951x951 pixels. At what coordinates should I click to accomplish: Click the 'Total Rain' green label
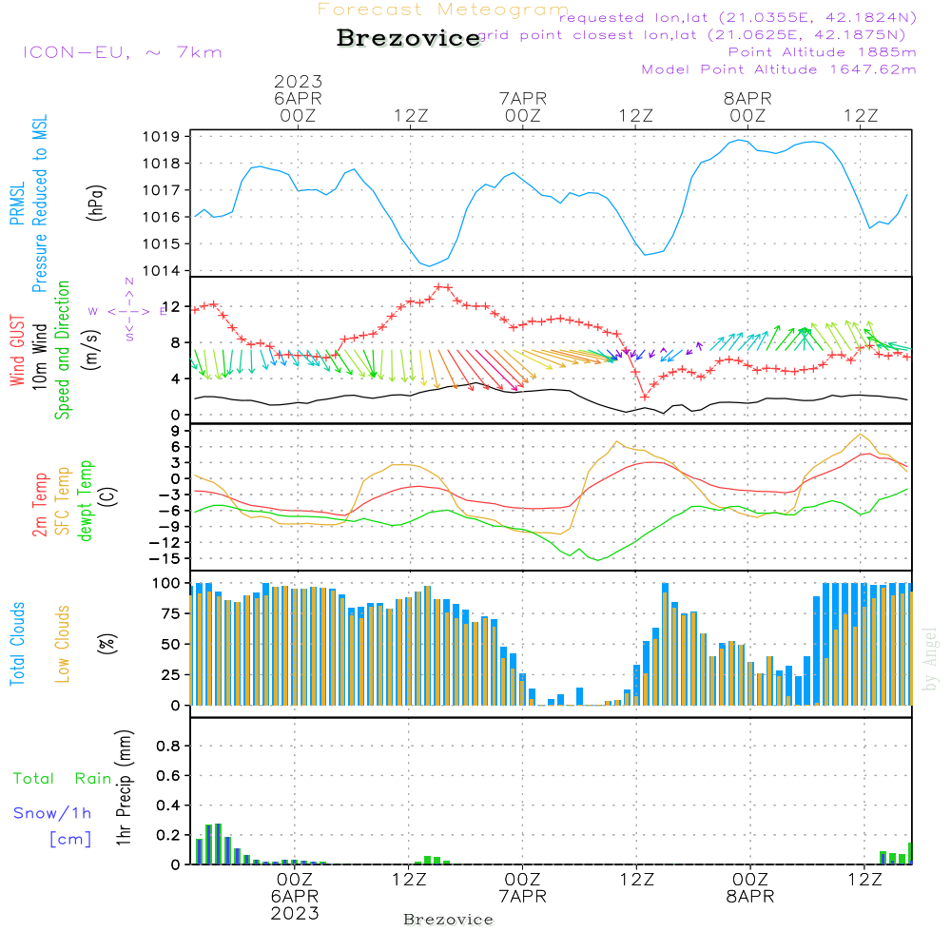tap(63, 778)
